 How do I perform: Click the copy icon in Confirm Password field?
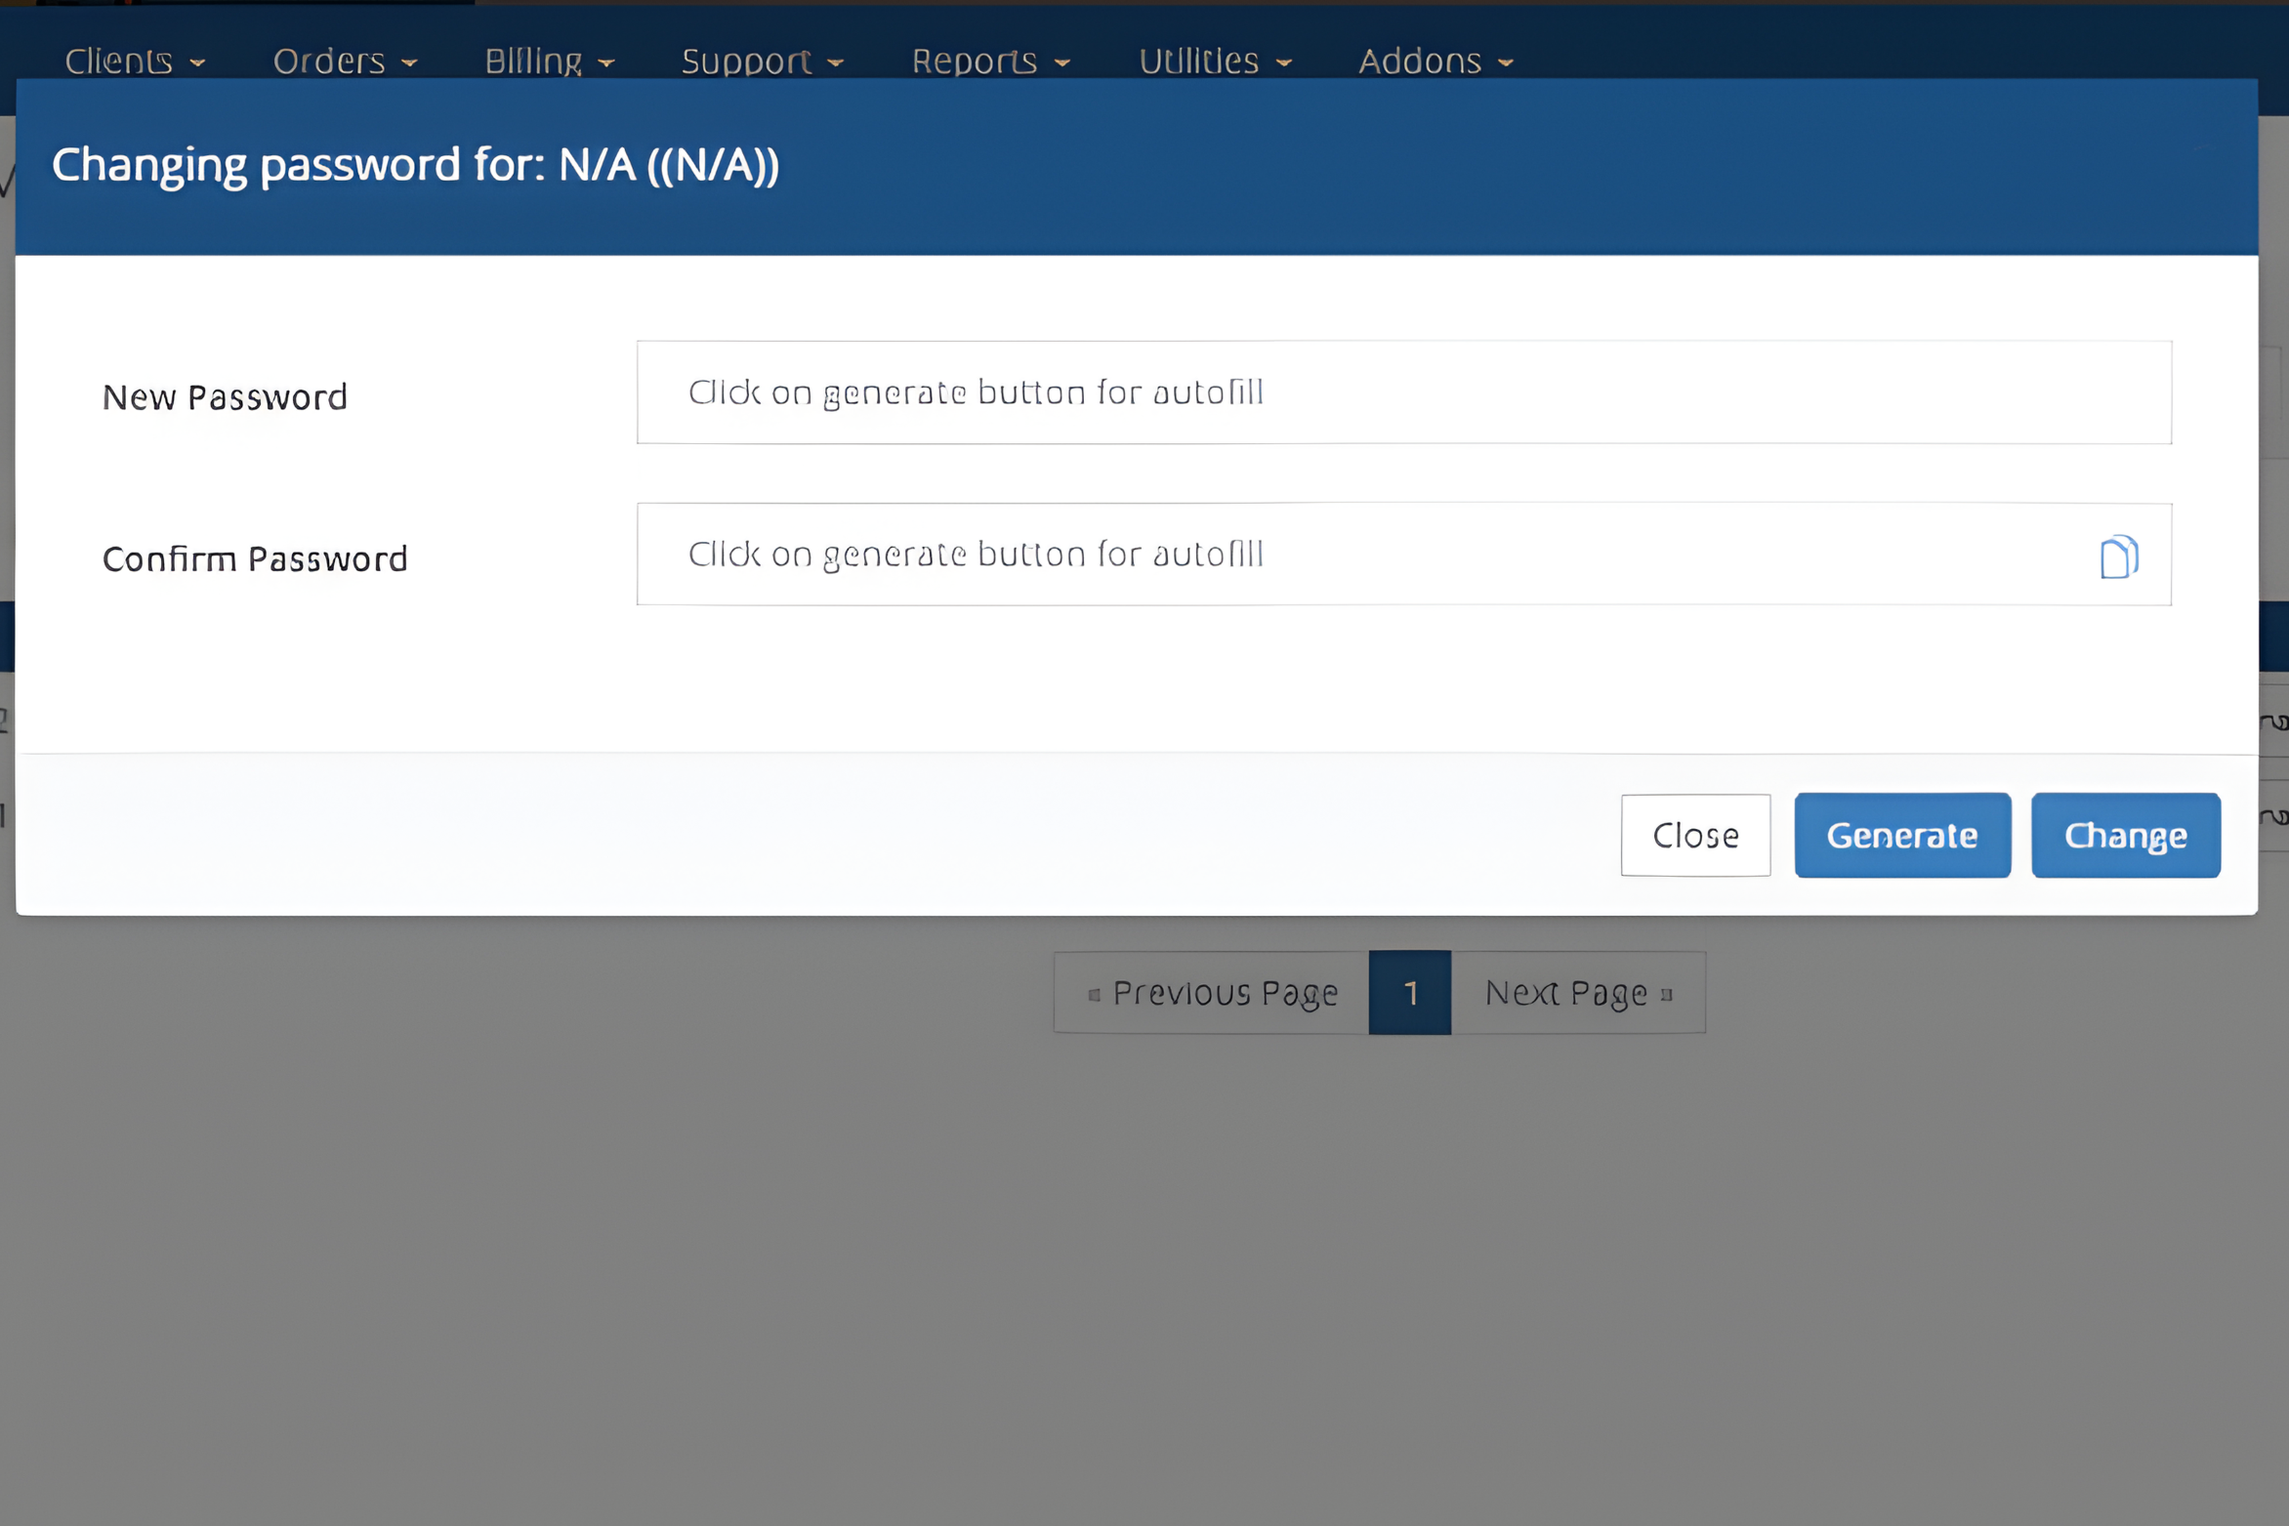pos(2118,557)
